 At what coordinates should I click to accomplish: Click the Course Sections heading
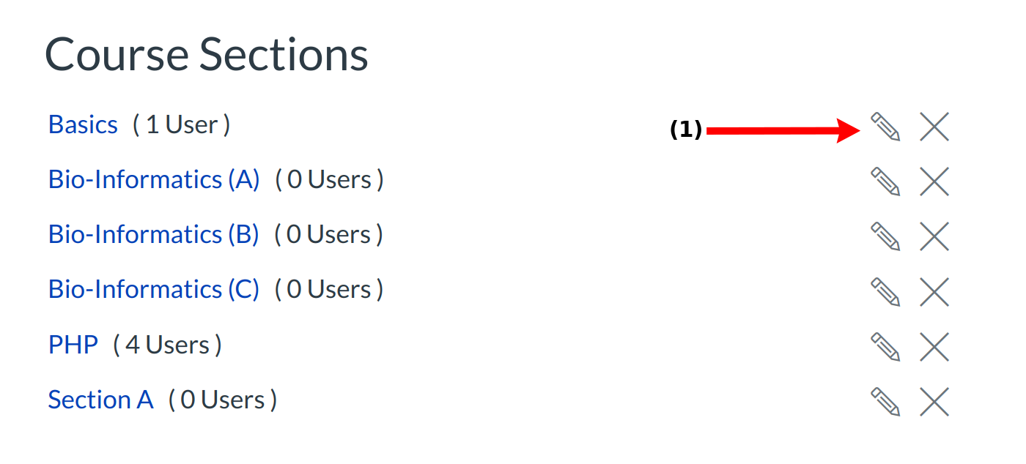tap(207, 55)
